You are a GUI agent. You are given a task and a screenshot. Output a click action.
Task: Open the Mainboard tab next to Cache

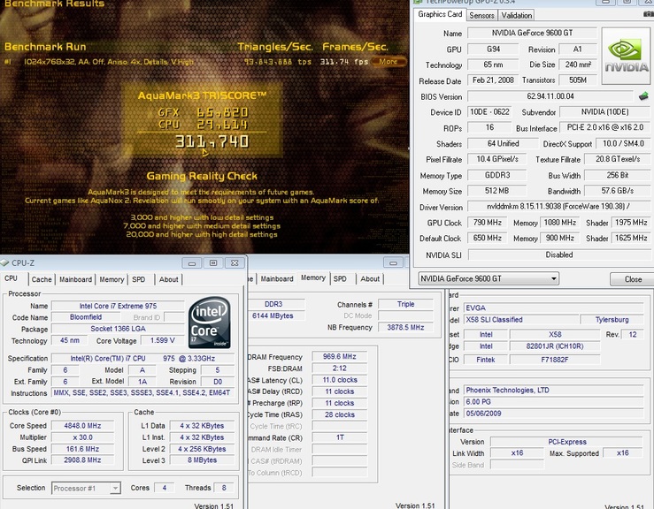pyautogui.click(x=75, y=279)
